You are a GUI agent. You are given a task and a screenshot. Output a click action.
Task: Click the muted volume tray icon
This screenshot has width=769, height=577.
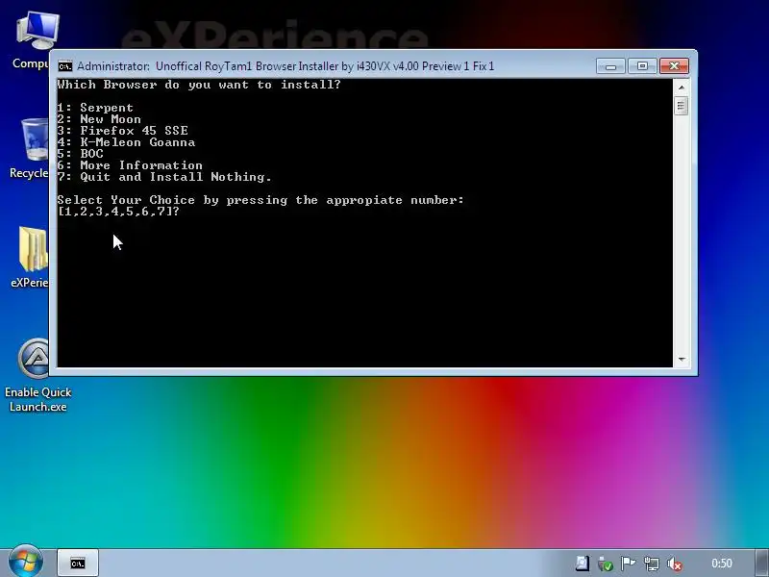click(675, 564)
